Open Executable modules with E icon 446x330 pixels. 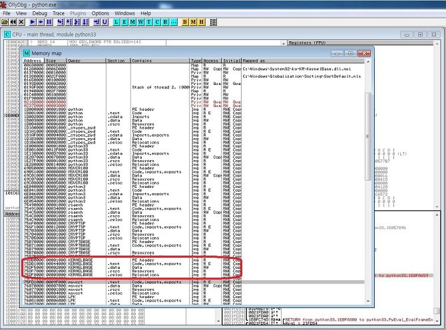pos(124,22)
